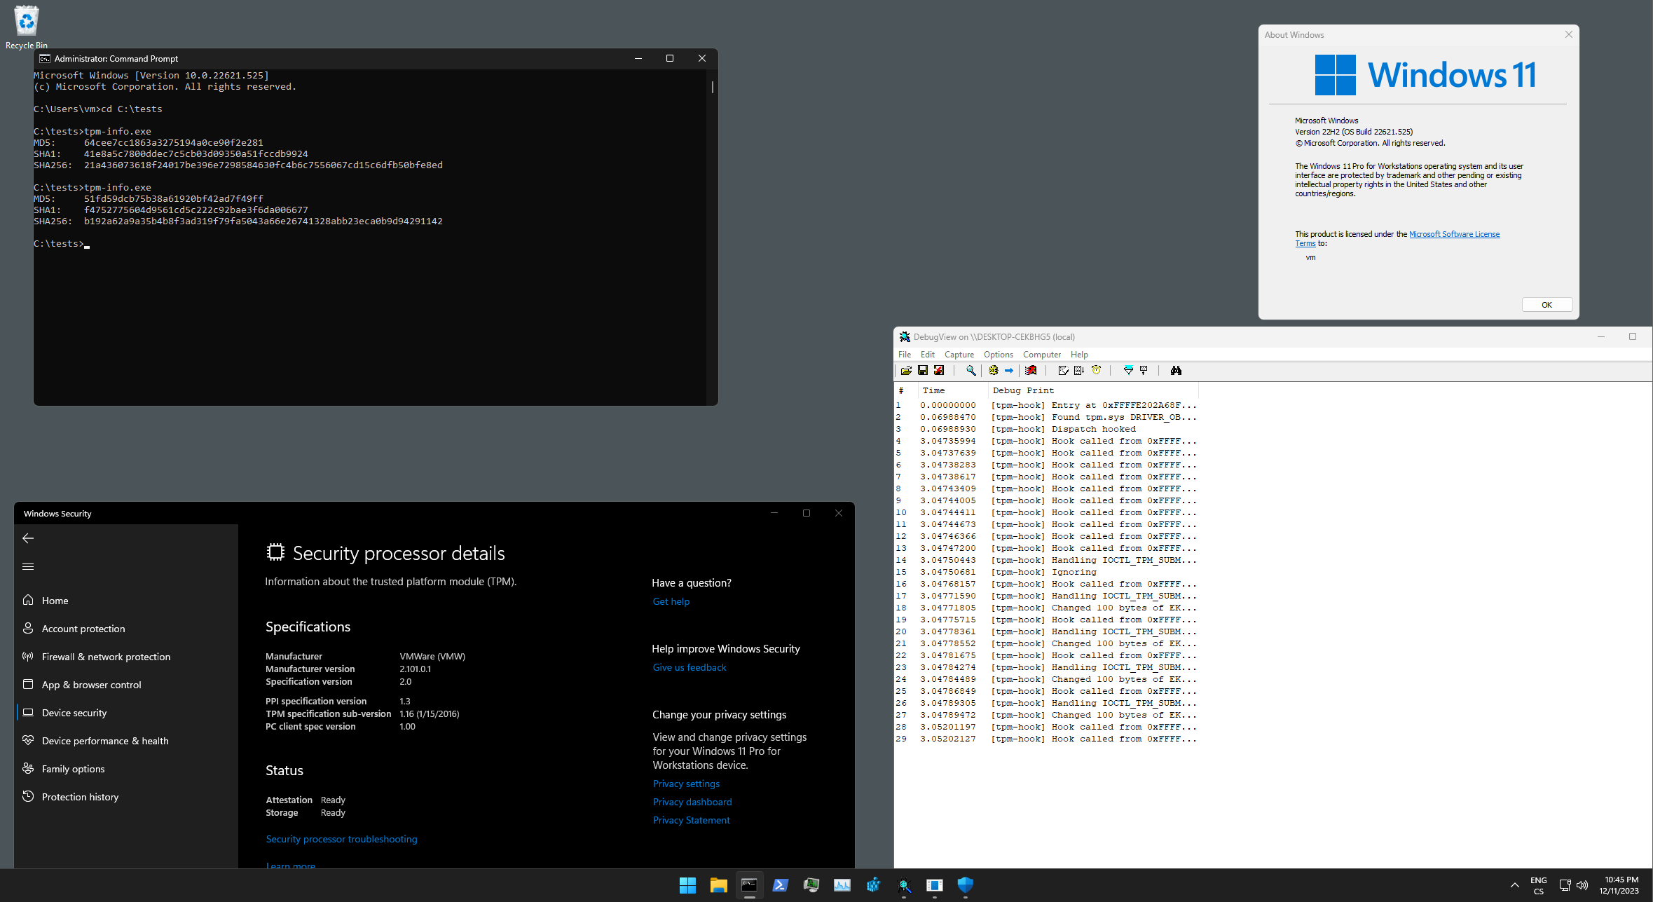The image size is (1653, 902).
Task: Toggle the Autoscroll icon in DebugView toolbar
Action: tap(1079, 371)
